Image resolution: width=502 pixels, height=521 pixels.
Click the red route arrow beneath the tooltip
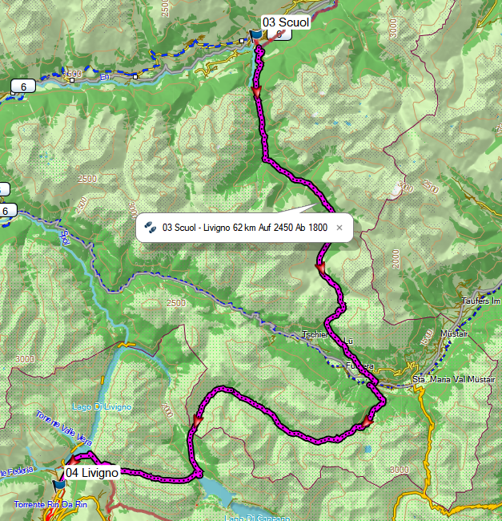320,269
